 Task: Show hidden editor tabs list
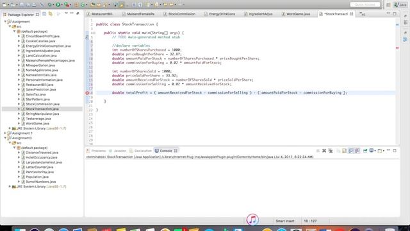(362, 14)
